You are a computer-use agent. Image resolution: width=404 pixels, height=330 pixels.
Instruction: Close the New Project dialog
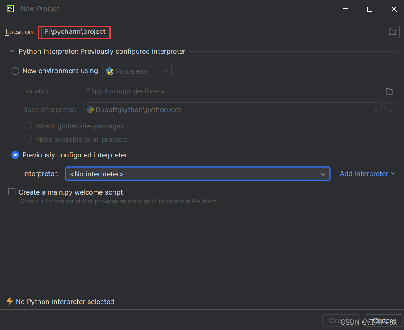point(394,9)
